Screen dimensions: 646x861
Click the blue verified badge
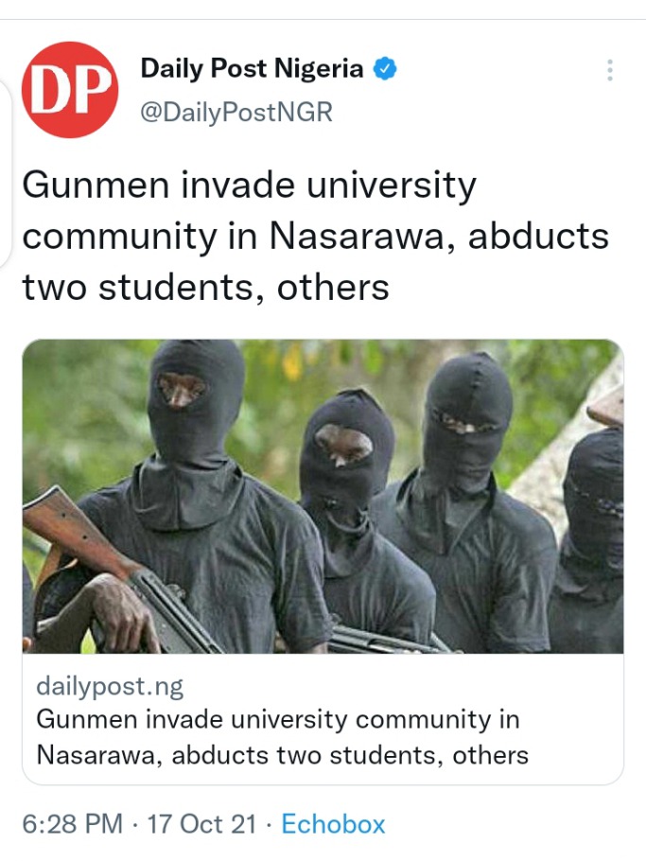pos(385,69)
